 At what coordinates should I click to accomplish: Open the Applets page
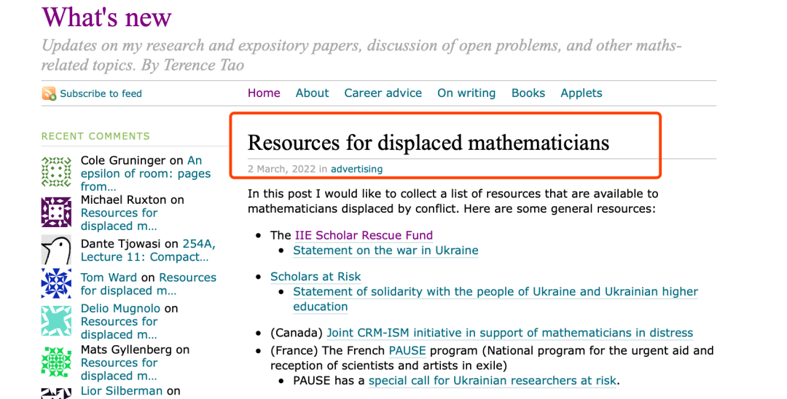click(582, 93)
